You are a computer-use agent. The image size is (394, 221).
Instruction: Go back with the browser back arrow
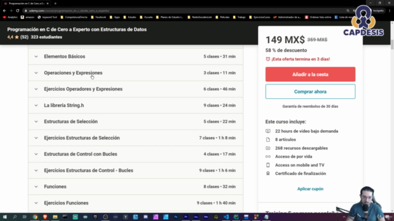[x=4, y=11]
